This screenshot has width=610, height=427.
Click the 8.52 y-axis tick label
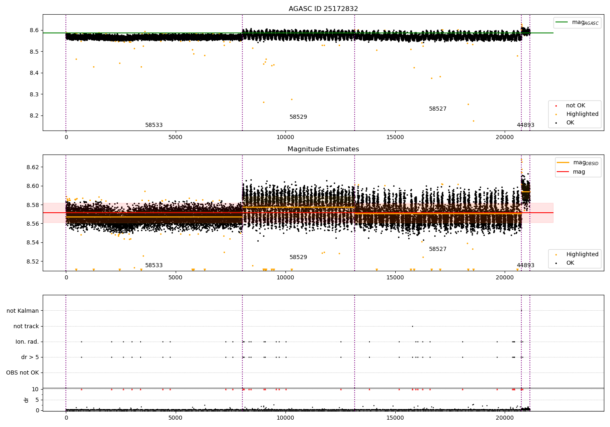click(x=32, y=262)
